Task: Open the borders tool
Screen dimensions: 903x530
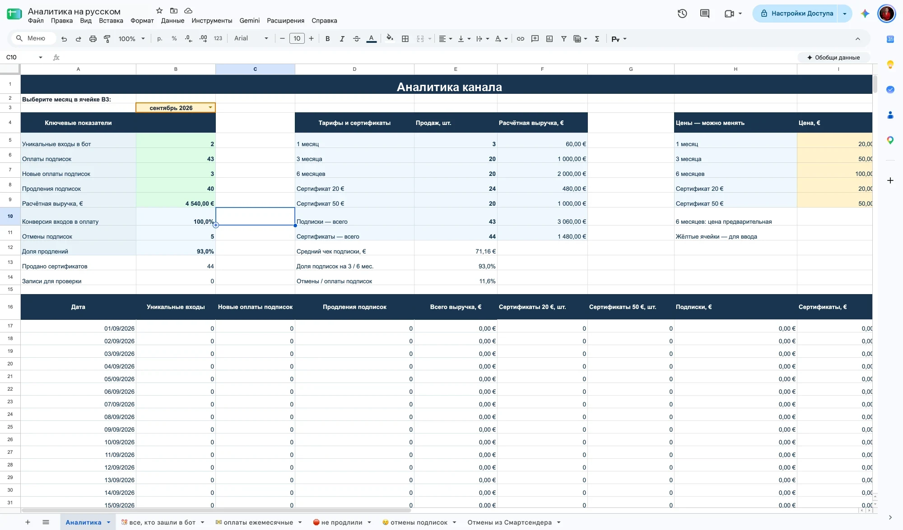Action: 405,39
